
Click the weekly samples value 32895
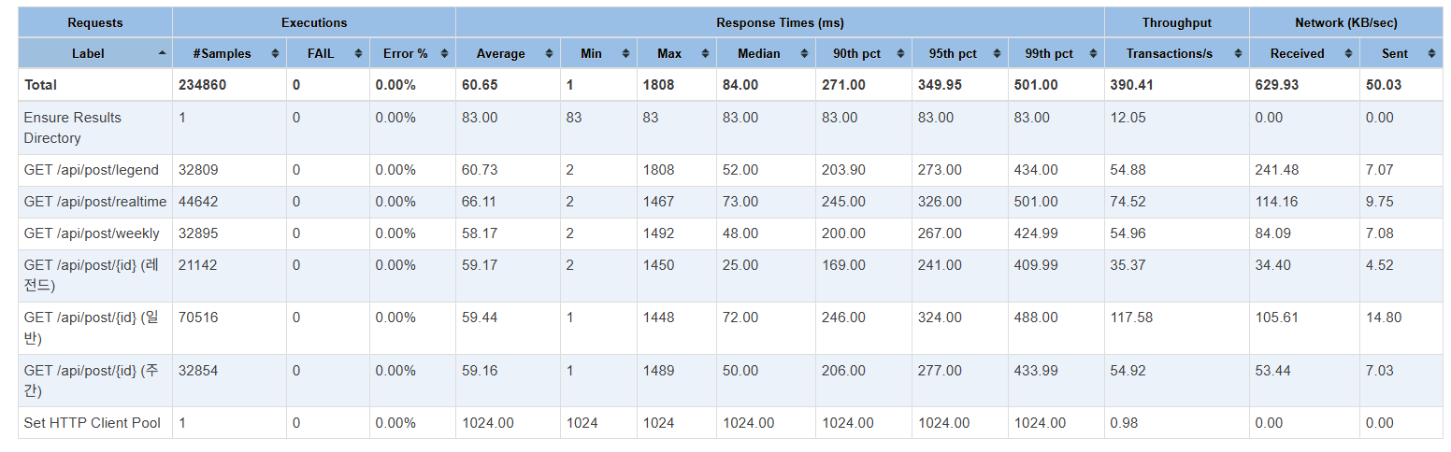[x=197, y=233]
